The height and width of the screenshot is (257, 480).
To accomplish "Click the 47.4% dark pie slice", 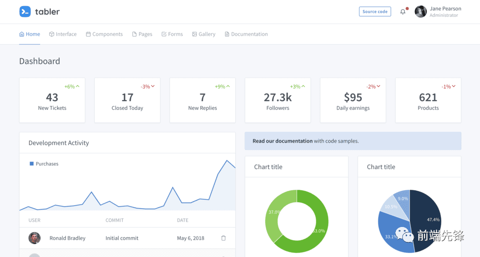I will pyautogui.click(x=428, y=216).
